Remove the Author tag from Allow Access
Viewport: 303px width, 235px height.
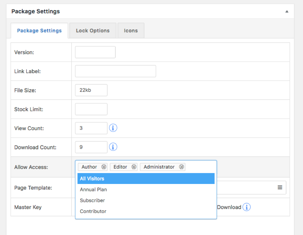point(103,167)
